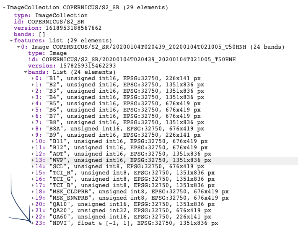This screenshot has width=298, height=229.
Task: Expand band 3 "B4" entry
Action: [x=33, y=97]
